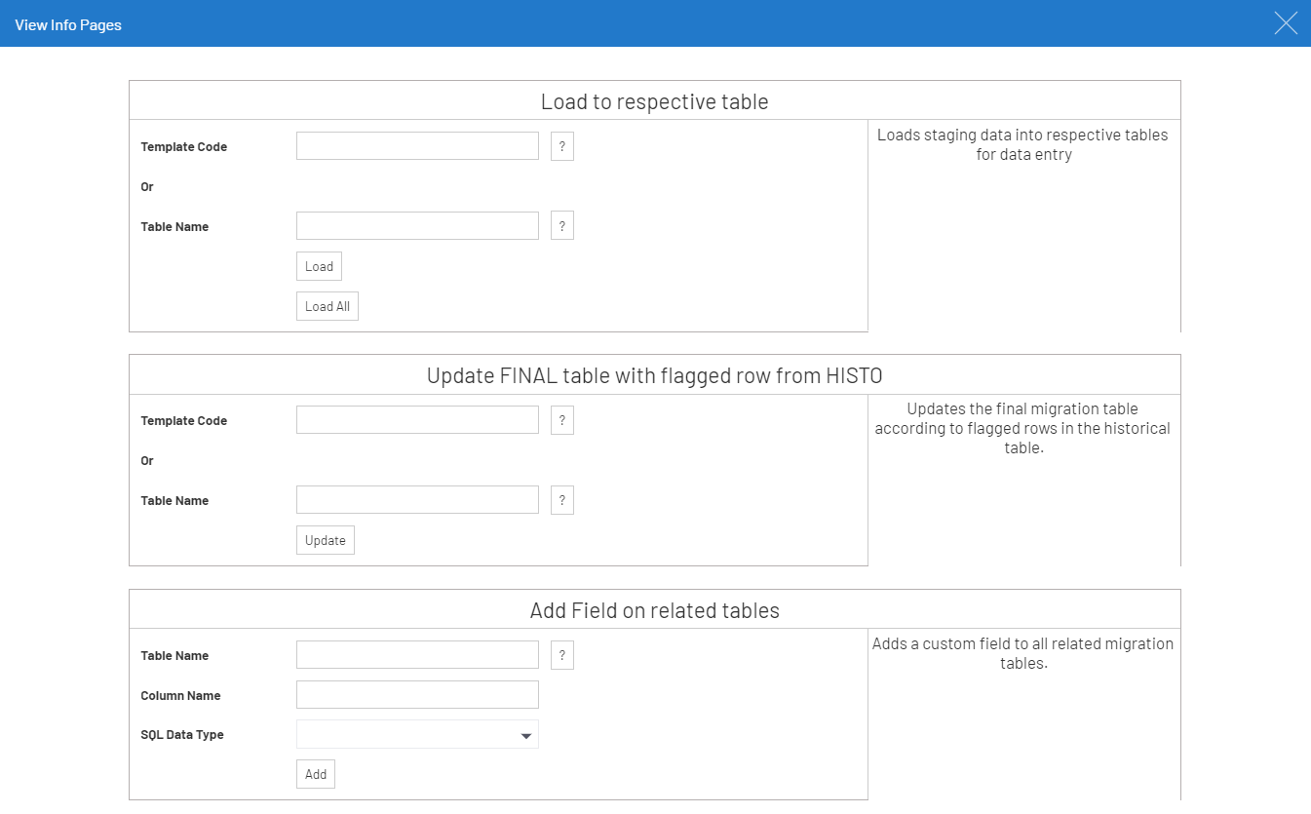Image resolution: width=1311 pixels, height=814 pixels.
Task: Click the "Load to respective table" heading
Action: pos(654,101)
